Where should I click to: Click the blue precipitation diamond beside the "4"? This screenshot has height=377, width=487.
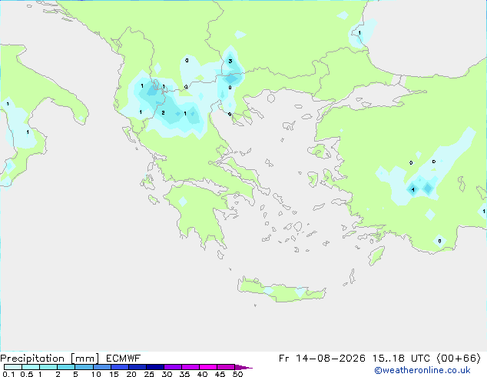tap(428, 188)
